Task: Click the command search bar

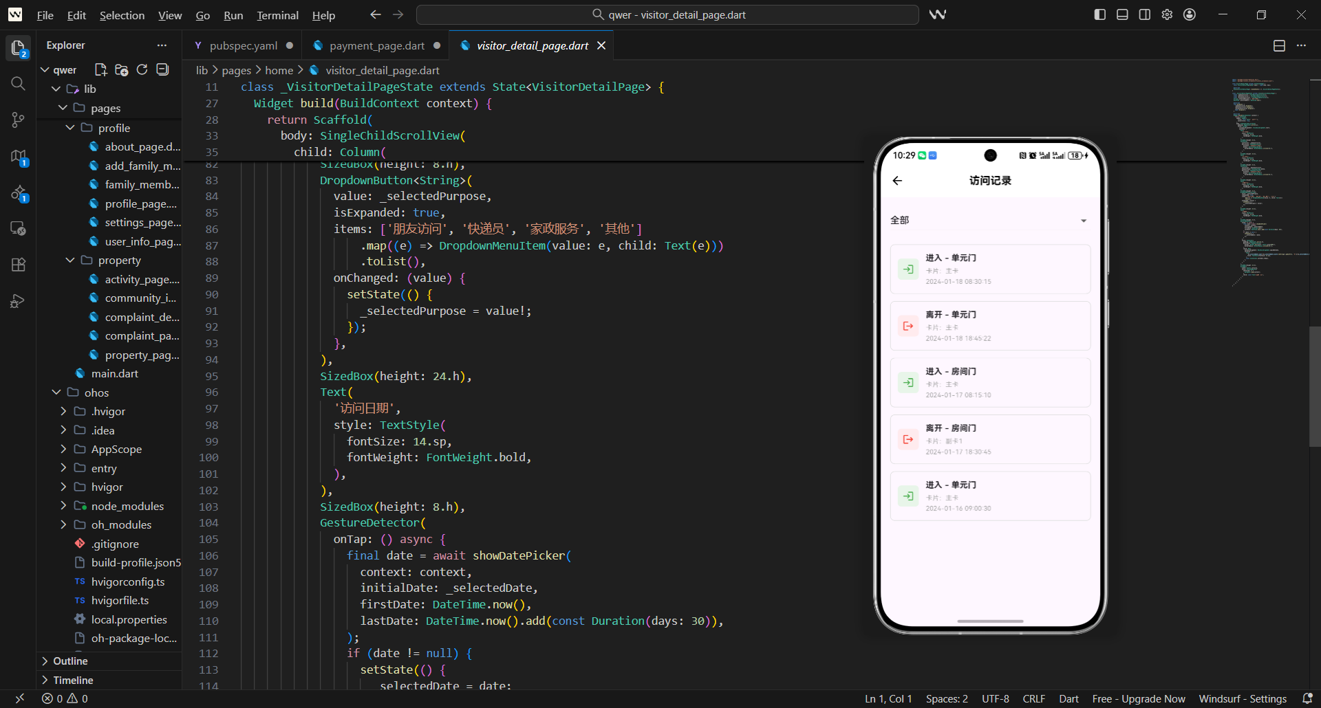Action: 667,14
